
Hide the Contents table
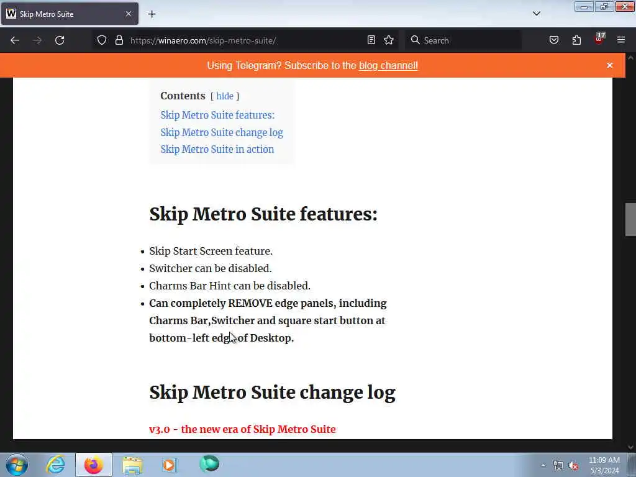pyautogui.click(x=225, y=96)
